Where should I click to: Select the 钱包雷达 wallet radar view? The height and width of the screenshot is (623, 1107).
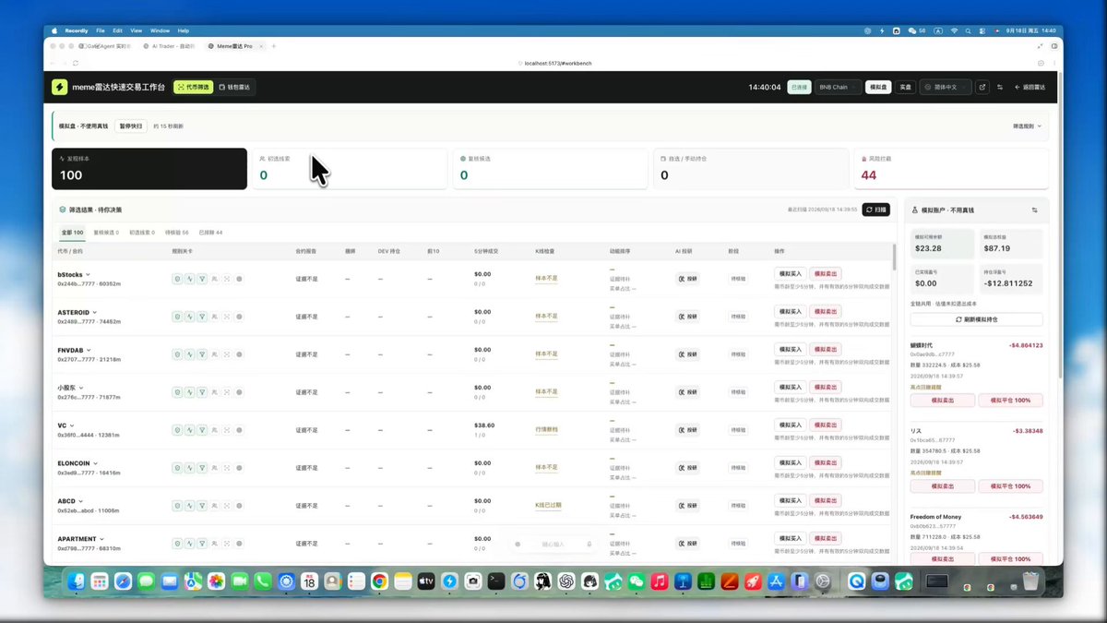(236, 87)
